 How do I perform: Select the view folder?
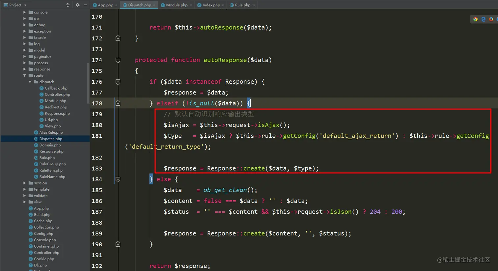coord(35,202)
